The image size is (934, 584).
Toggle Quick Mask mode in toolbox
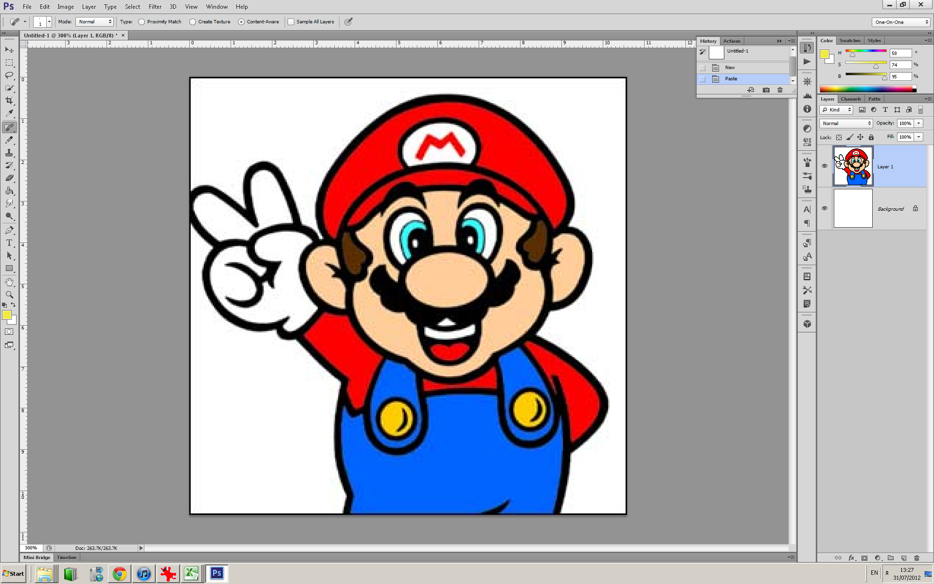click(x=9, y=332)
